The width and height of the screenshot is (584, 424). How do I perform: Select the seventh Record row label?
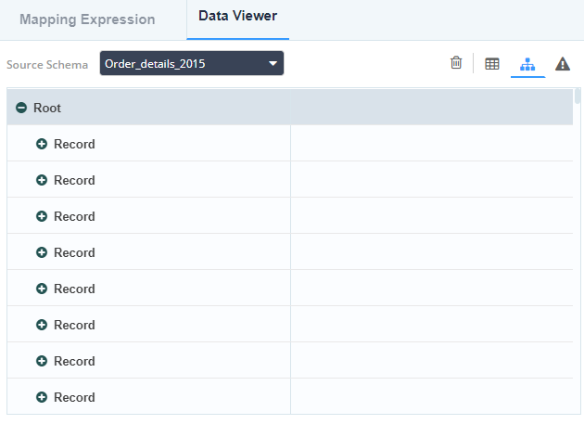pyautogui.click(x=74, y=361)
